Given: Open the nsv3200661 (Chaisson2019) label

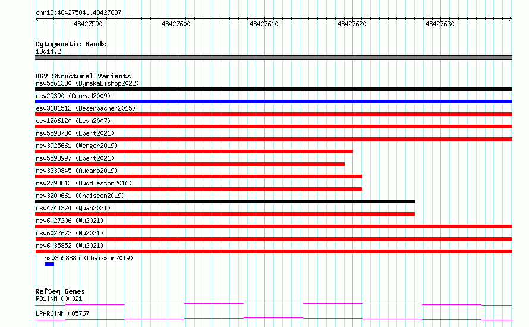Looking at the screenshot, I should (80, 196).
